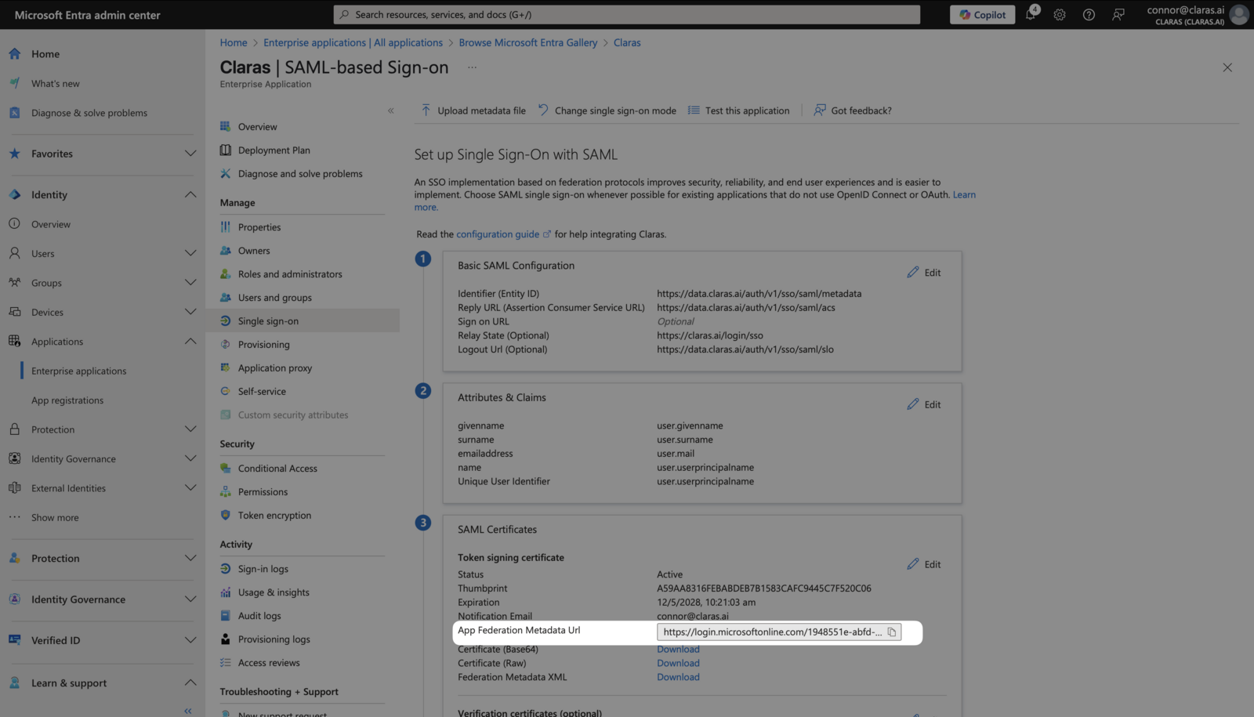Click the notifications bell icon

(x=1031, y=14)
